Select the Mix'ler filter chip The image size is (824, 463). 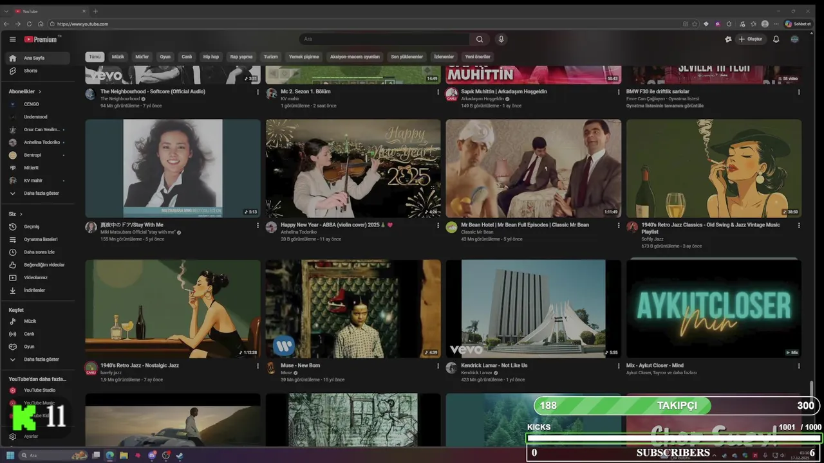pyautogui.click(x=142, y=57)
